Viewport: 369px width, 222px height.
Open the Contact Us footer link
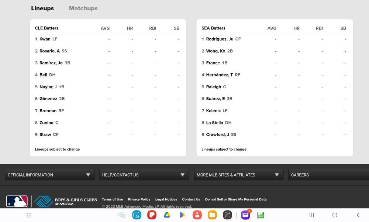click(x=191, y=199)
